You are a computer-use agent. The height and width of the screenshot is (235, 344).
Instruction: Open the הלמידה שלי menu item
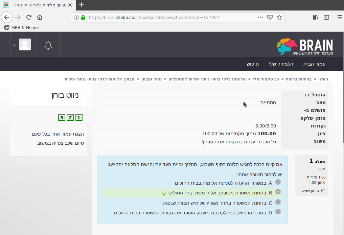tap(281, 64)
